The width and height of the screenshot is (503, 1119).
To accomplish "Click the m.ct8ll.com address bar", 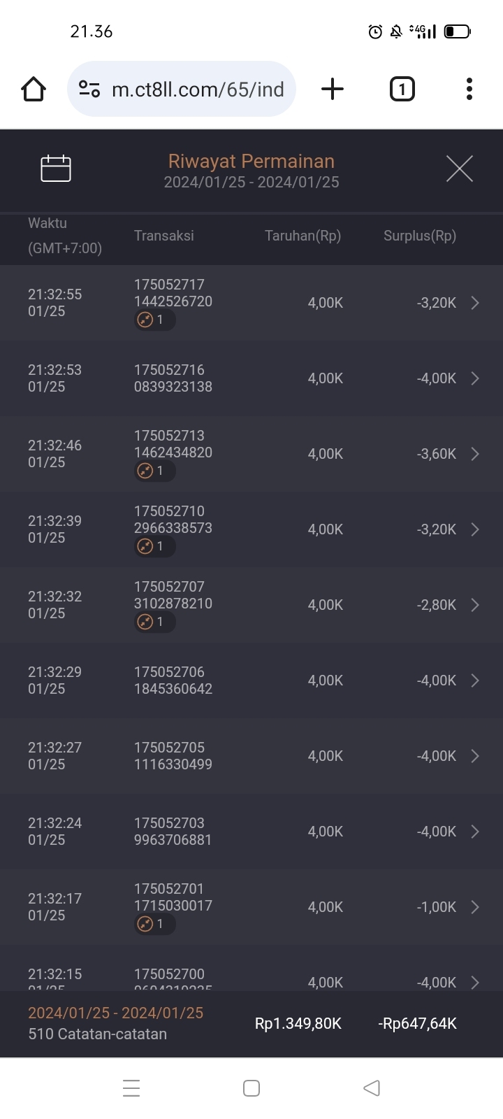I will (x=198, y=90).
